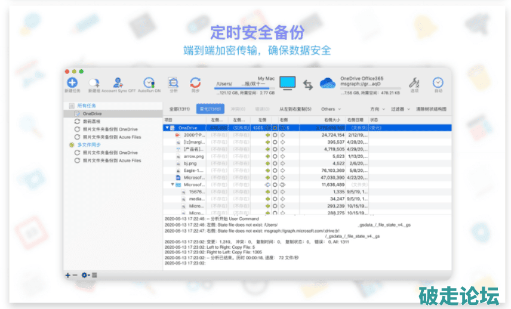Open 选项 wrench options icon
Image resolution: width=511 pixels, height=309 pixels.
[414, 83]
